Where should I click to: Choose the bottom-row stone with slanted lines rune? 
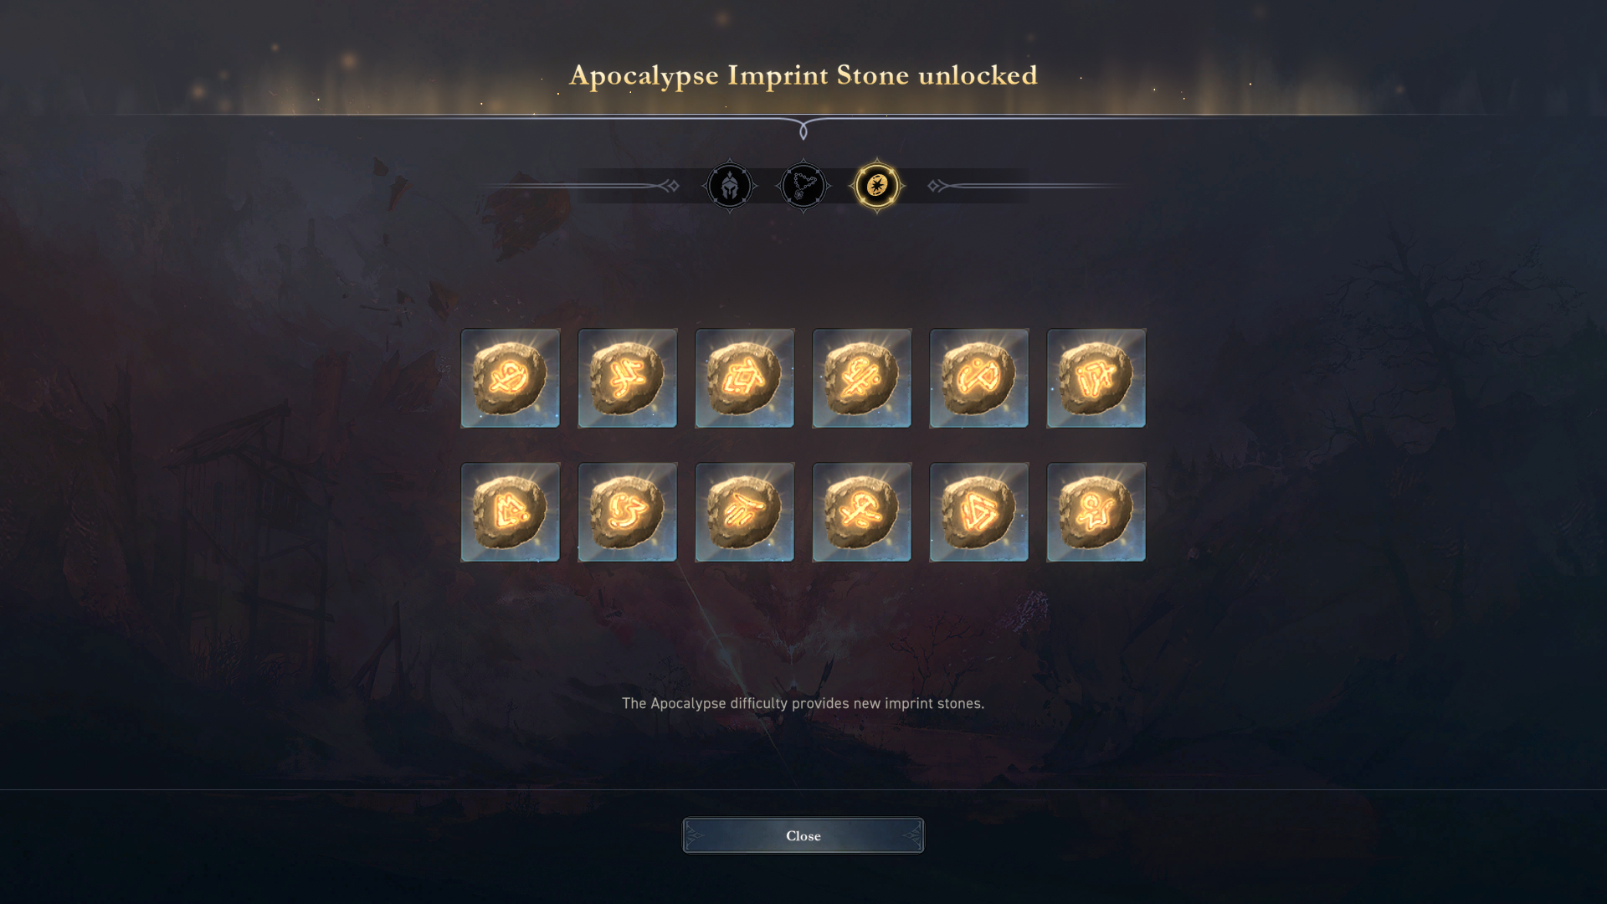pos(745,512)
